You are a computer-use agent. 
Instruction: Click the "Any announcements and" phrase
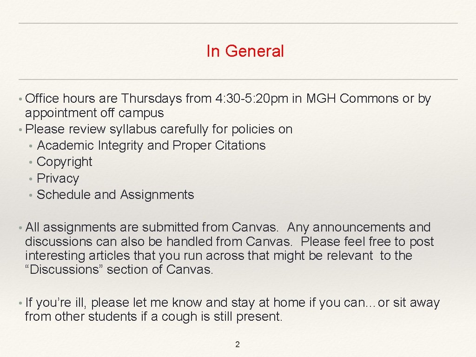(359, 227)
